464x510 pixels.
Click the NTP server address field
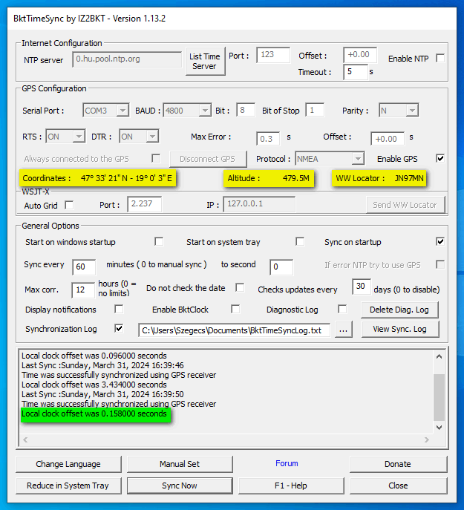coord(127,59)
